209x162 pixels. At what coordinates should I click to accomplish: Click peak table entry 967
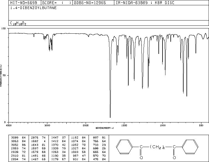[x=76, y=156]
